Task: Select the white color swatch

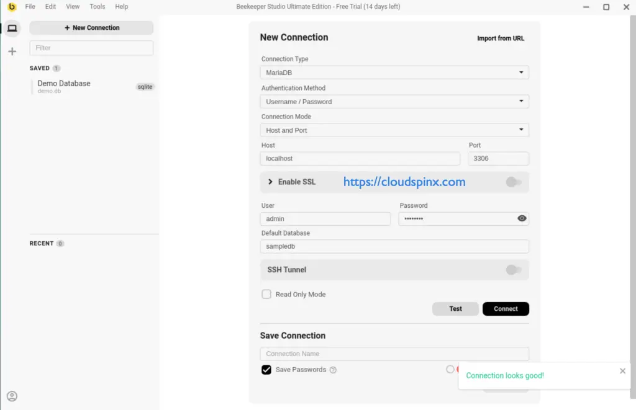Action: 450,369
